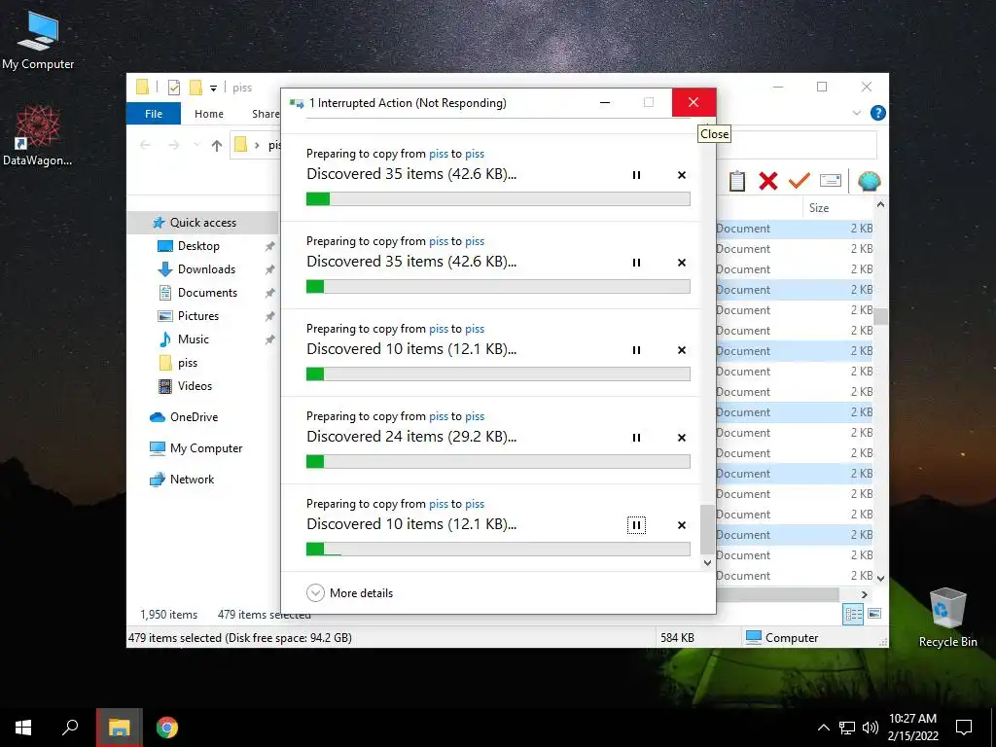Open Downloads in navigation pane
Viewport: 996px width, 747px height.
tap(206, 269)
